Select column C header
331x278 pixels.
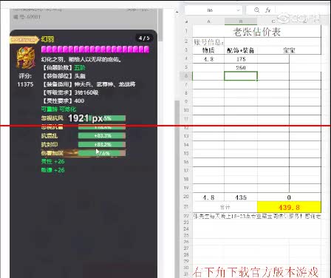pyautogui.click(x=273, y=21)
